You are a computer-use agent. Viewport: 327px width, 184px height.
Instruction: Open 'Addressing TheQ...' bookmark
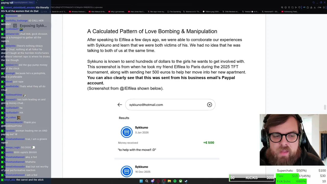point(289,11)
